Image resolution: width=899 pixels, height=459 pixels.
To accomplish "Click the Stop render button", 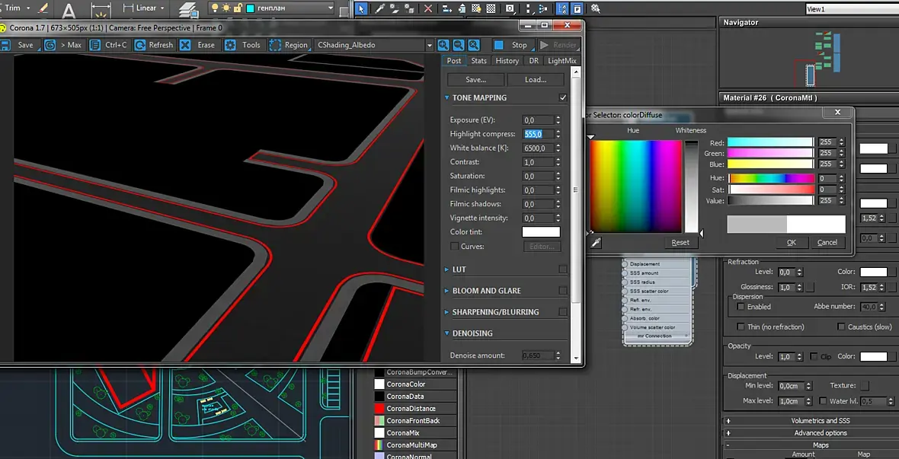I will pyautogui.click(x=510, y=45).
